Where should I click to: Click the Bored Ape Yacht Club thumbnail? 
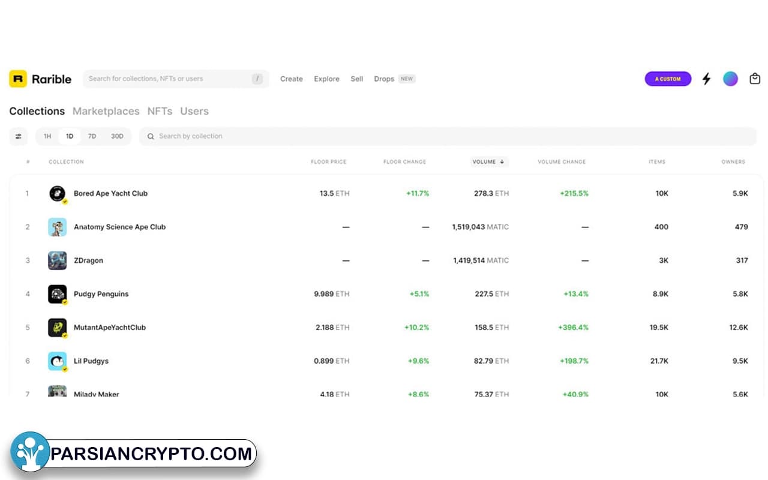(57, 193)
